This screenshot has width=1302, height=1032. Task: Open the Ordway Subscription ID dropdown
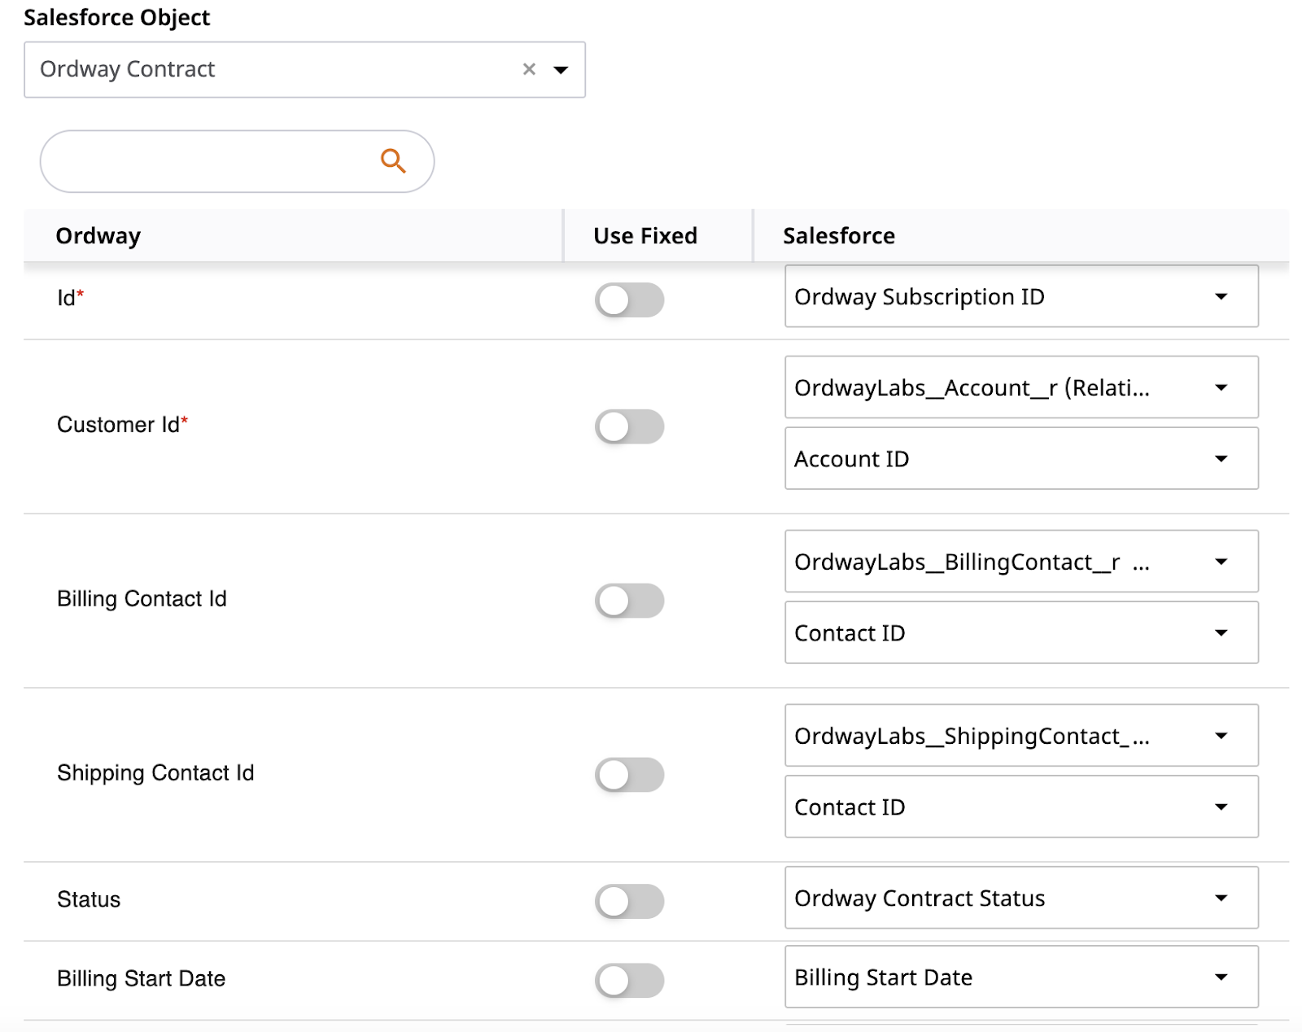point(1021,296)
